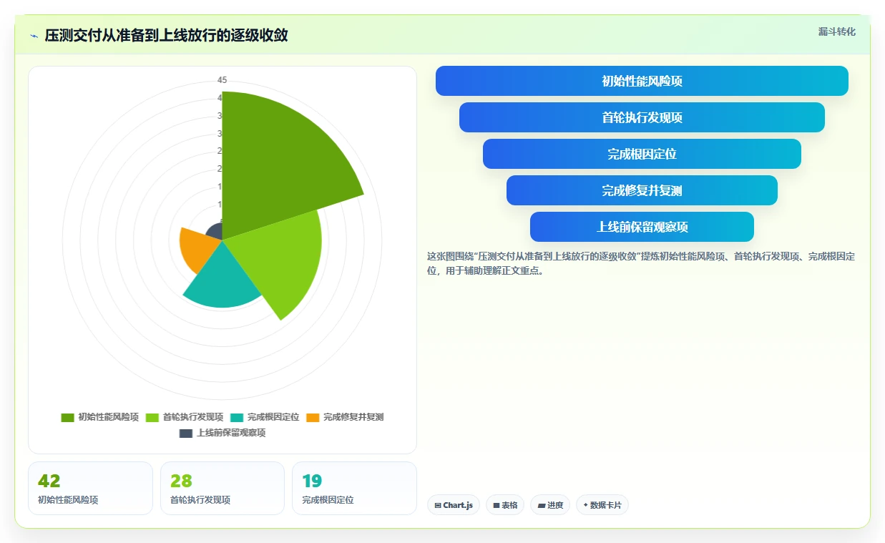Image resolution: width=885 pixels, height=543 pixels.
Task: Click the title 压测交付从准备到上线放行的逐级收敛
Action: point(167,35)
